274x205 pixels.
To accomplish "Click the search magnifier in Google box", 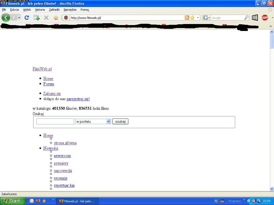I will point(246,18).
